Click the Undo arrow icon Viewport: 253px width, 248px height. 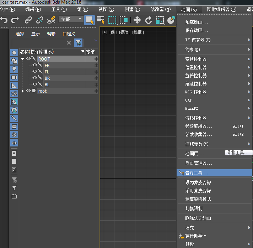[4, 20]
